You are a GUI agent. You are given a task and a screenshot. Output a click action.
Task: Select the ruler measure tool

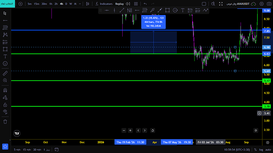pyautogui.click(x=5, y=73)
